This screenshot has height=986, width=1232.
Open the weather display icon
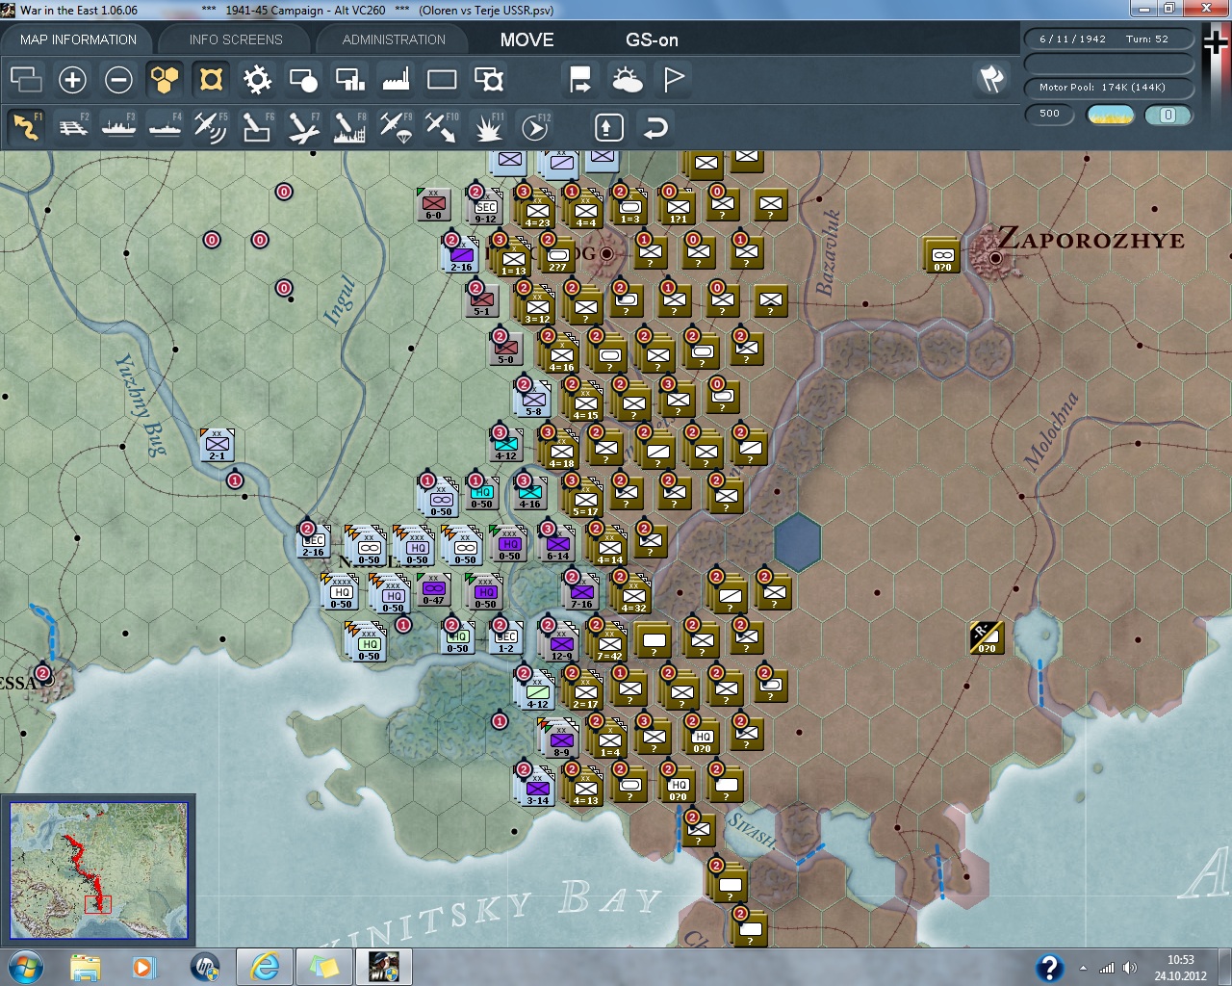click(628, 80)
